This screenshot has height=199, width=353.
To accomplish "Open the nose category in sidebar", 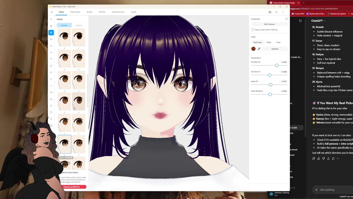I will [x=51, y=79].
